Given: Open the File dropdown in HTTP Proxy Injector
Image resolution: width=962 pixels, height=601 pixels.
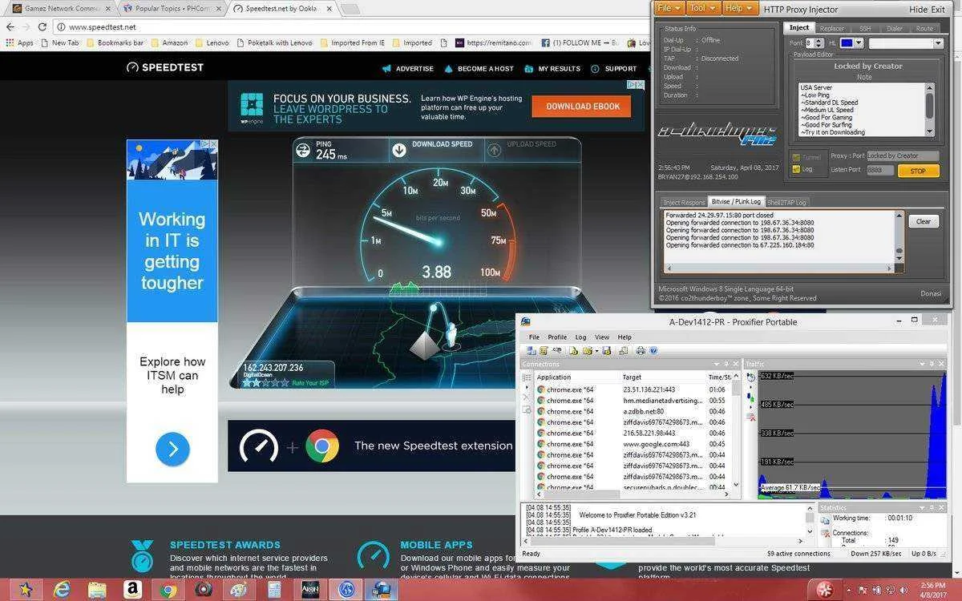Looking at the screenshot, I should coord(670,8).
